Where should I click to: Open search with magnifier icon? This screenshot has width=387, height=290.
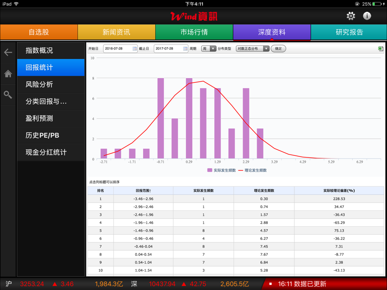pyautogui.click(x=8, y=95)
